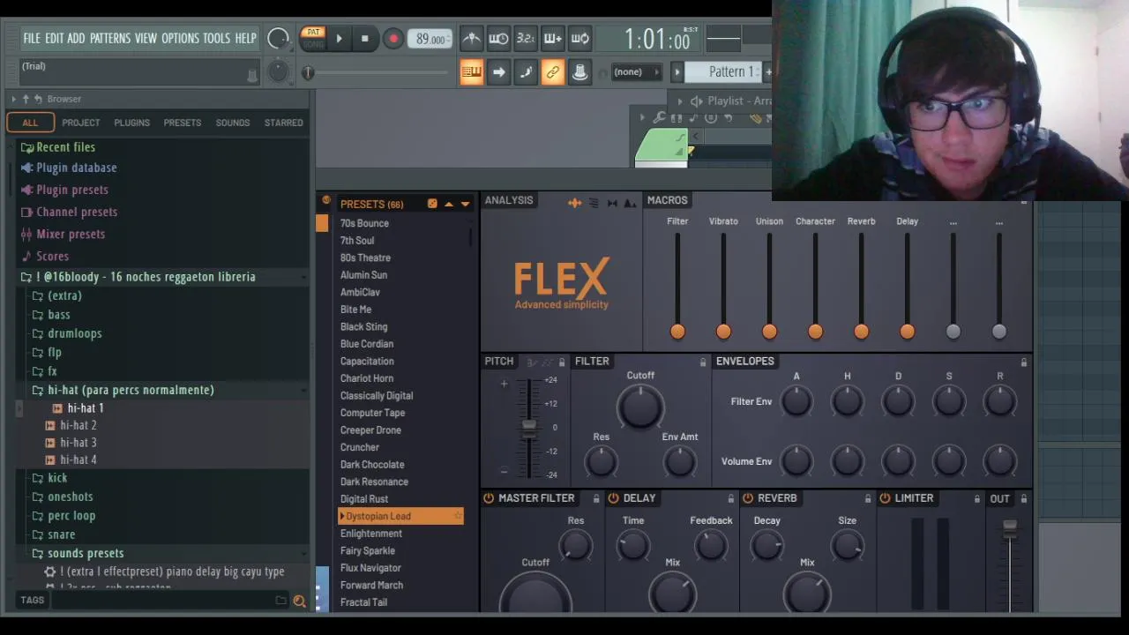The image size is (1129, 635).
Task: Open Channel presets folder
Action: click(77, 212)
